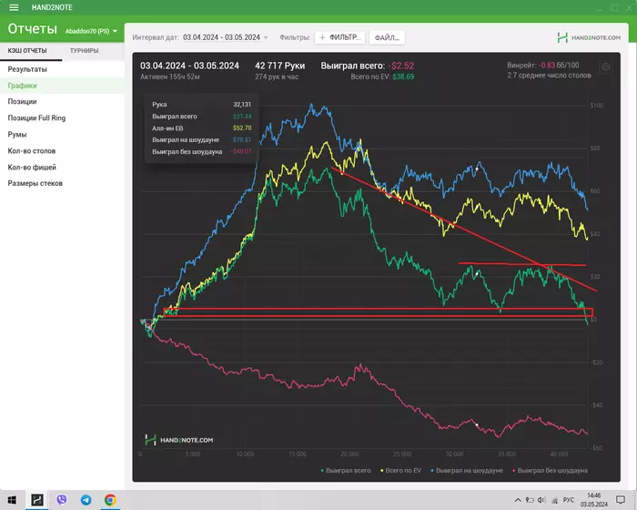Select Графики in the sidebar
The height and width of the screenshot is (510, 637).
click(62, 86)
